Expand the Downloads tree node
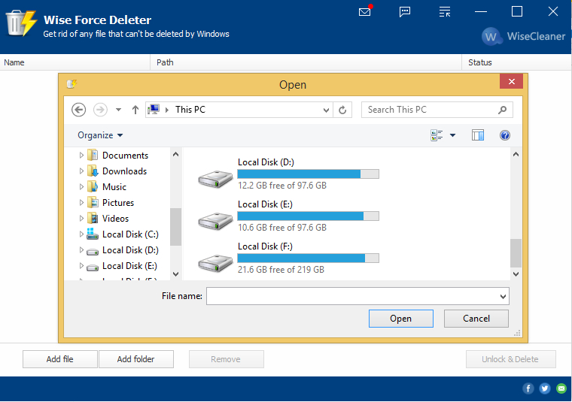This screenshot has width=572, height=402. point(81,171)
